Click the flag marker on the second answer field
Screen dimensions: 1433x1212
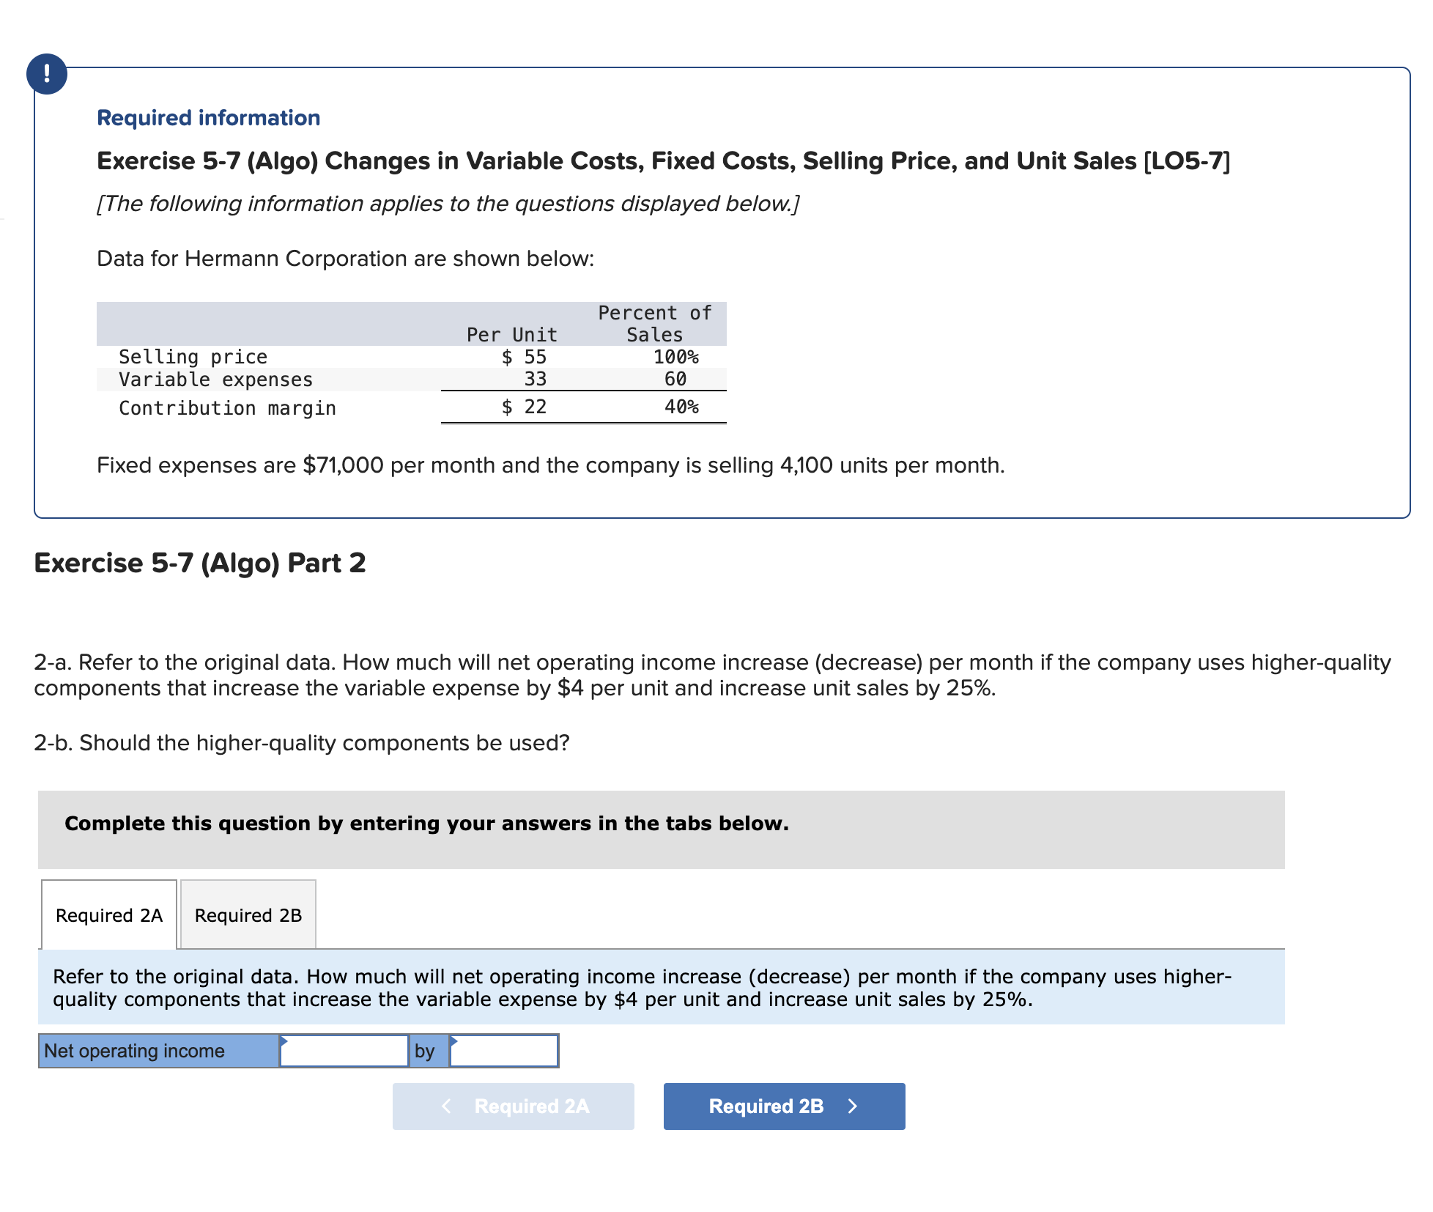(454, 1039)
